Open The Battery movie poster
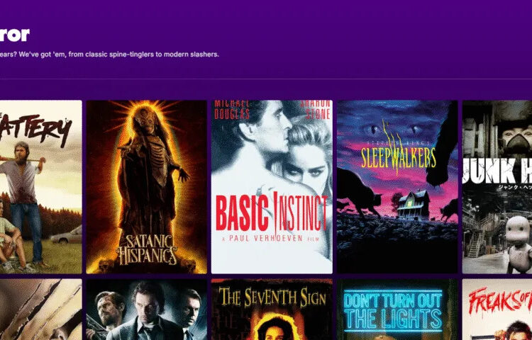Image resolution: width=532 pixels, height=340 pixels. 40,187
